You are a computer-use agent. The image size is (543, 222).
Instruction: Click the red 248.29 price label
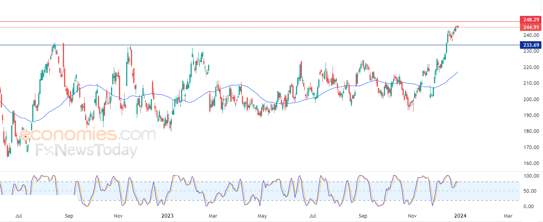tap(531, 19)
